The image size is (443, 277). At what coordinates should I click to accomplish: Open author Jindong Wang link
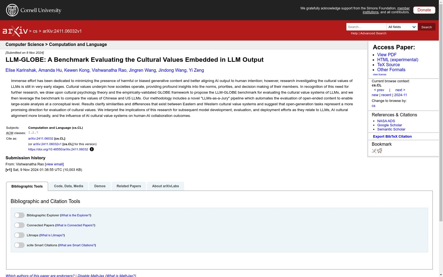tap(172, 70)
